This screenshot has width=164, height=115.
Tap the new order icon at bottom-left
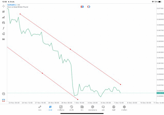pos(4,100)
